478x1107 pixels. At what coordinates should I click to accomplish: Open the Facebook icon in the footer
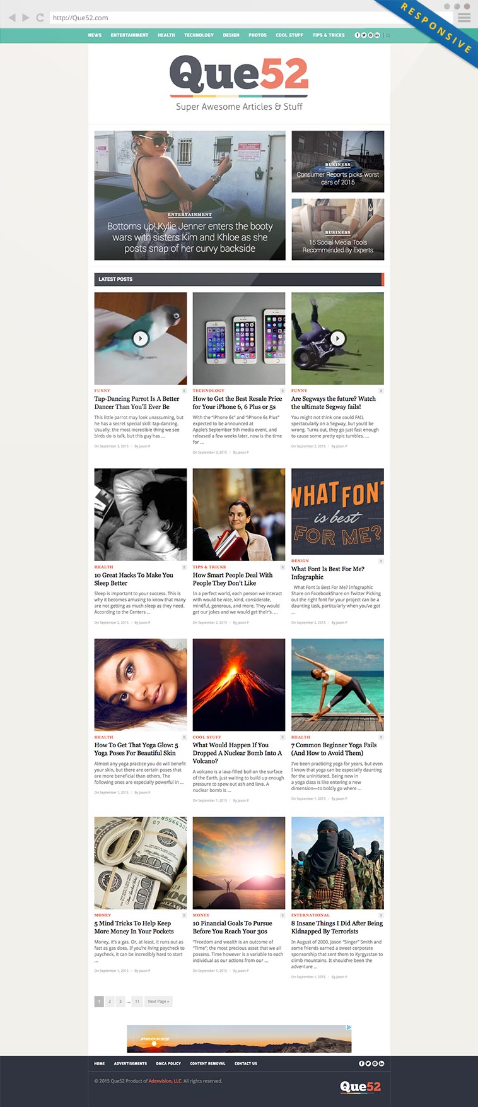(x=362, y=1063)
